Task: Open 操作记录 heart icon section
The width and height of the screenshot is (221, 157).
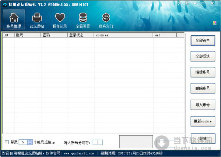Action: [x=60, y=21]
